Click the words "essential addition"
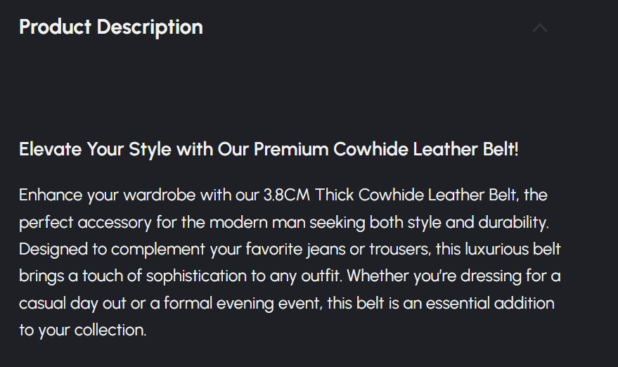 click(x=498, y=304)
